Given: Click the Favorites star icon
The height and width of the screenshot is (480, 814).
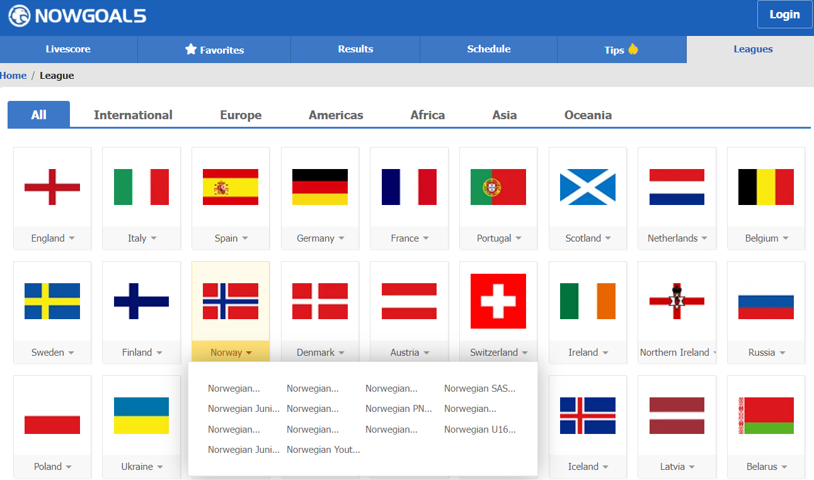Looking at the screenshot, I should click(191, 49).
